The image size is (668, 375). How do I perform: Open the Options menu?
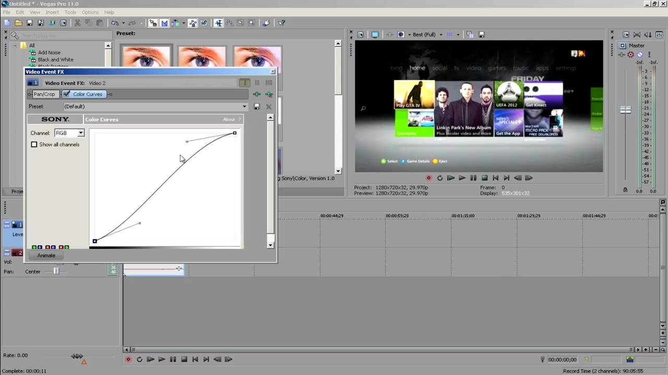[90, 12]
